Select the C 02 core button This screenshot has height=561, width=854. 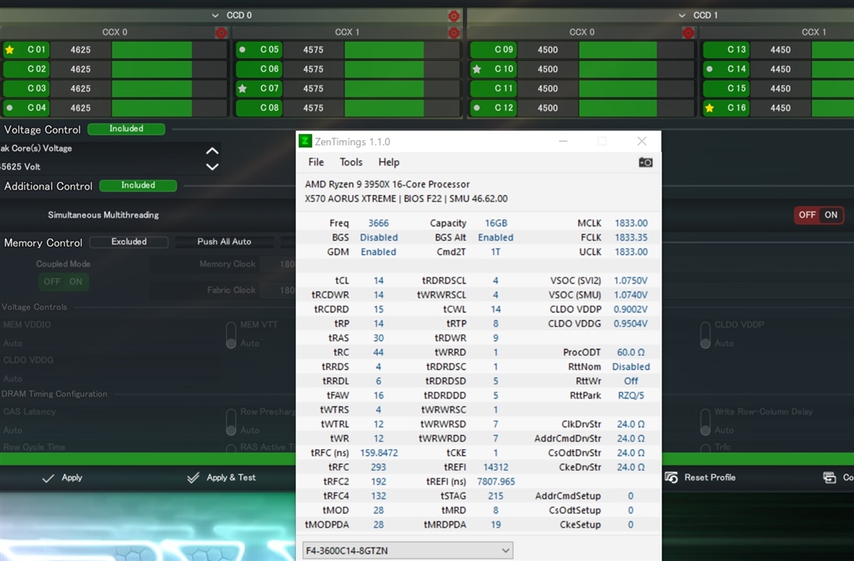coord(26,69)
